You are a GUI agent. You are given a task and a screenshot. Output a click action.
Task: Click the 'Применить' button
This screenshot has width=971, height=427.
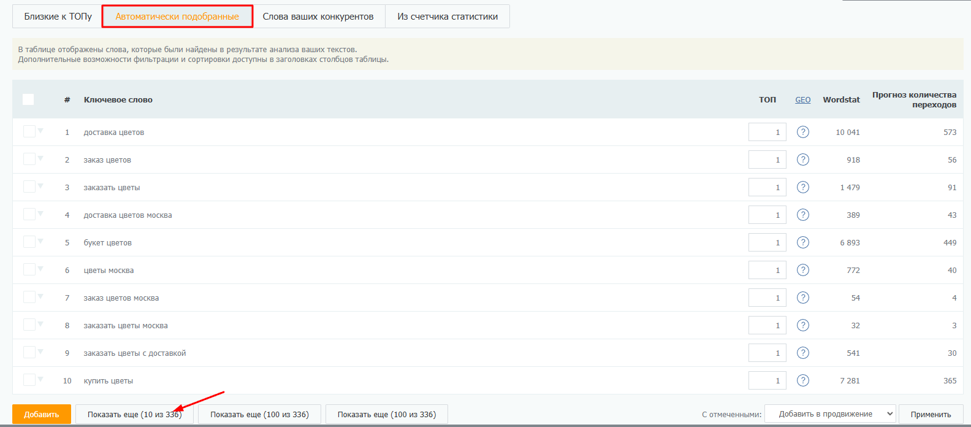[931, 414]
